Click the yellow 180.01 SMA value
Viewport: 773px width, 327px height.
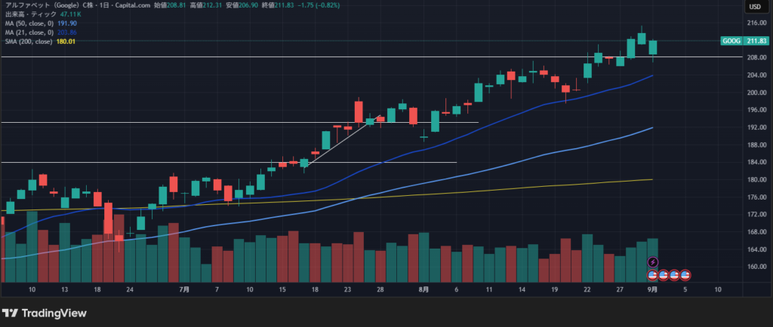click(x=66, y=41)
